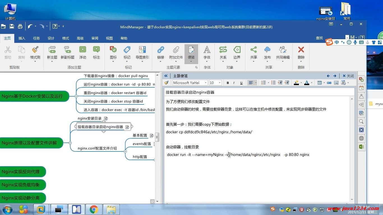The height and width of the screenshot is (215, 383).
Task: Start 共同编辑 co-editing
Action: click(283, 53)
